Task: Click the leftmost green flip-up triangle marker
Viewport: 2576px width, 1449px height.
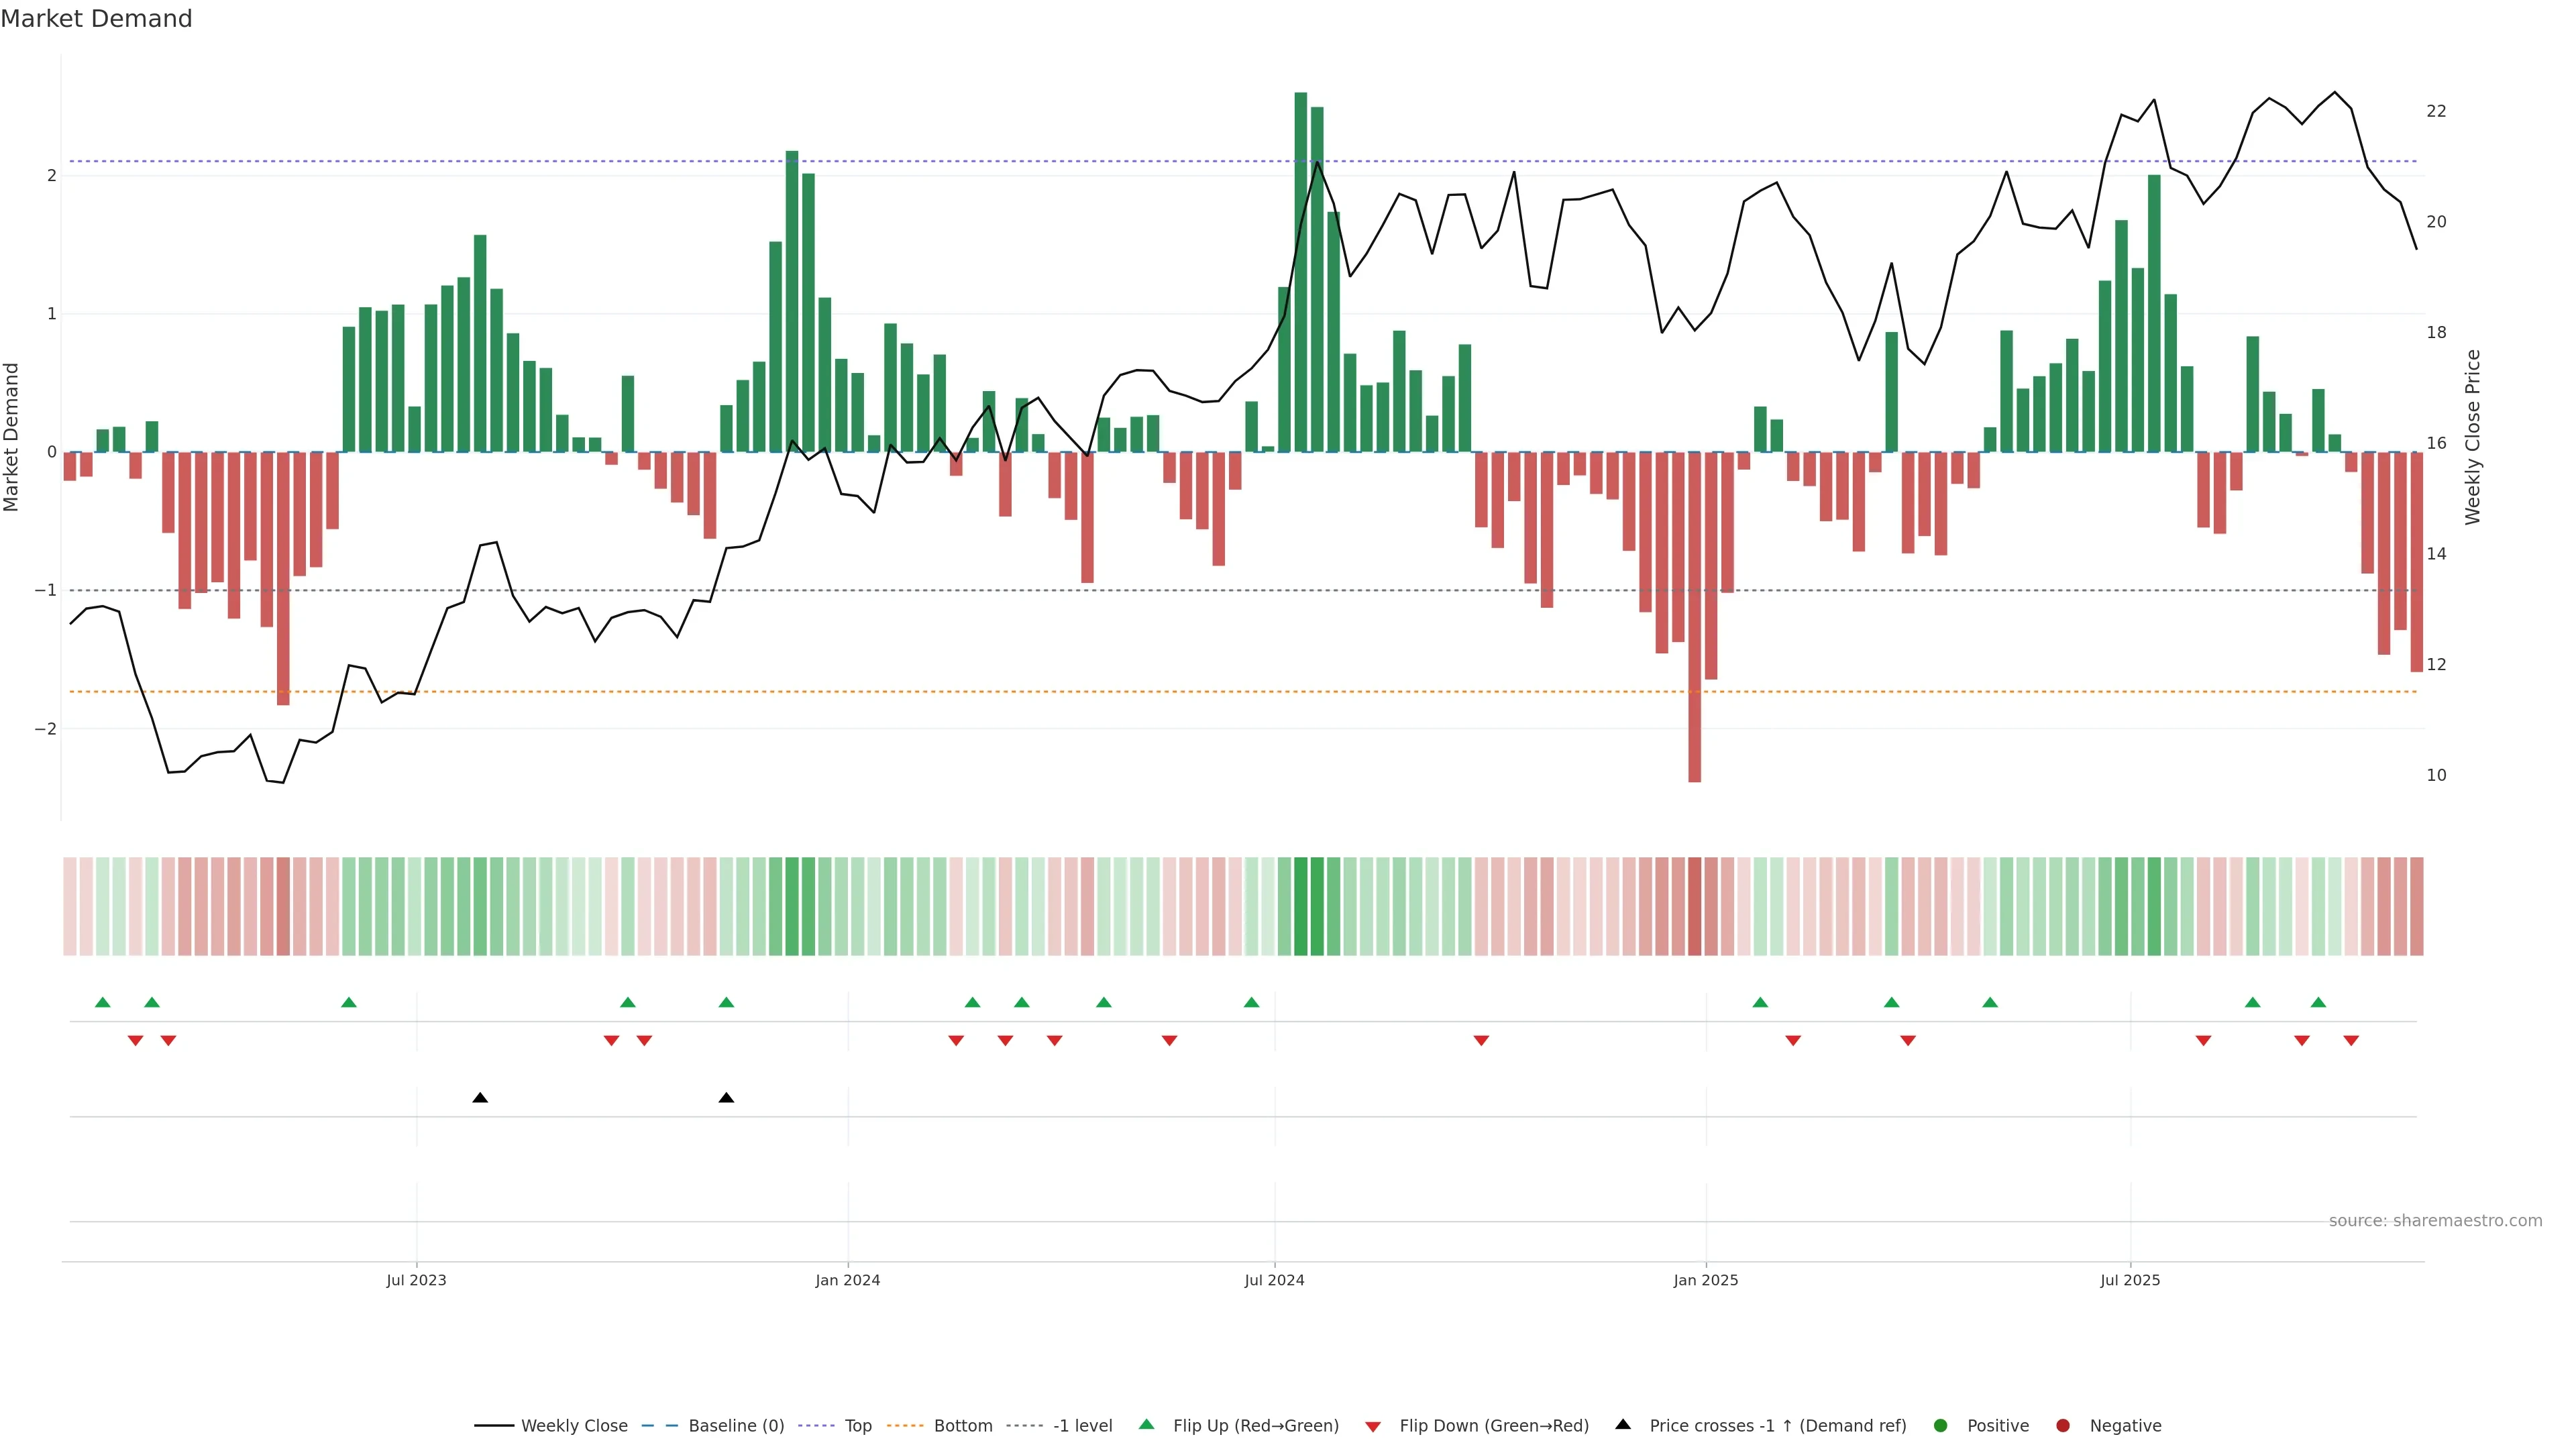Action: pos(102,1002)
